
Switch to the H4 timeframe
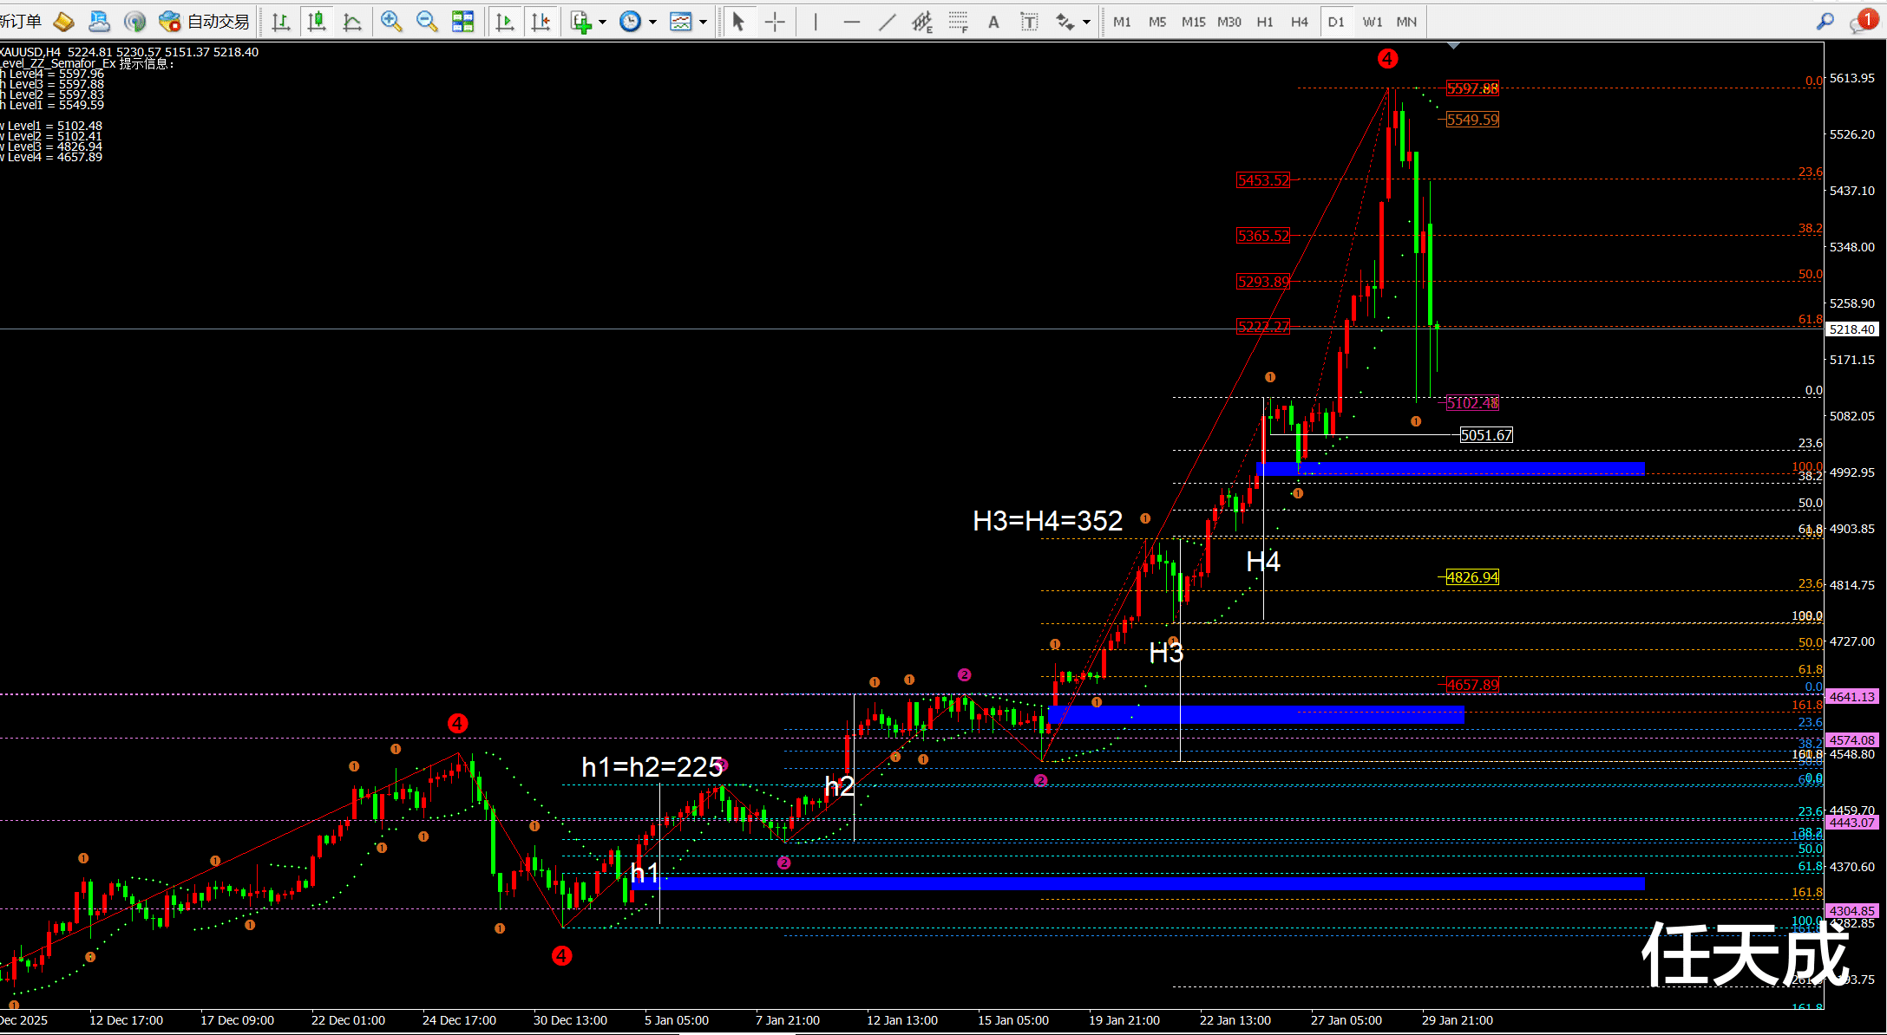1299,22
